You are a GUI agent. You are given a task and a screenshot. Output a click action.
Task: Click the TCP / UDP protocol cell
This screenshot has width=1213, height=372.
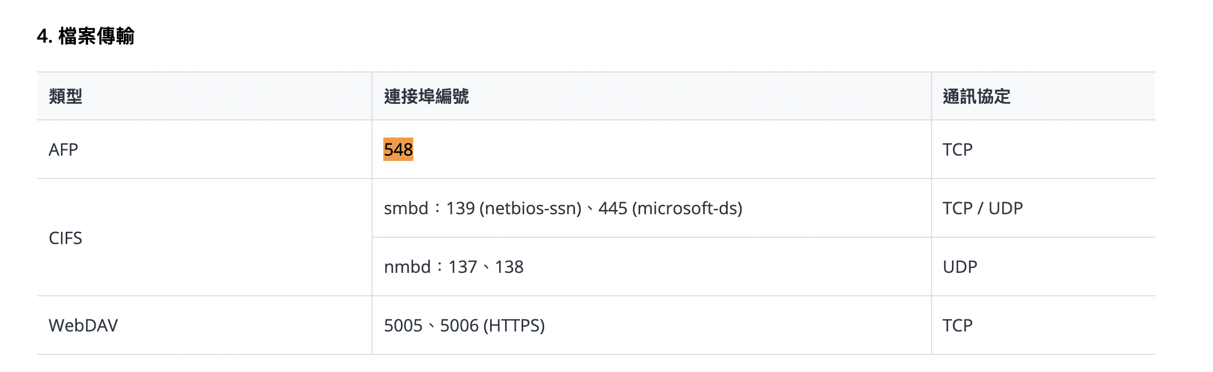(982, 208)
